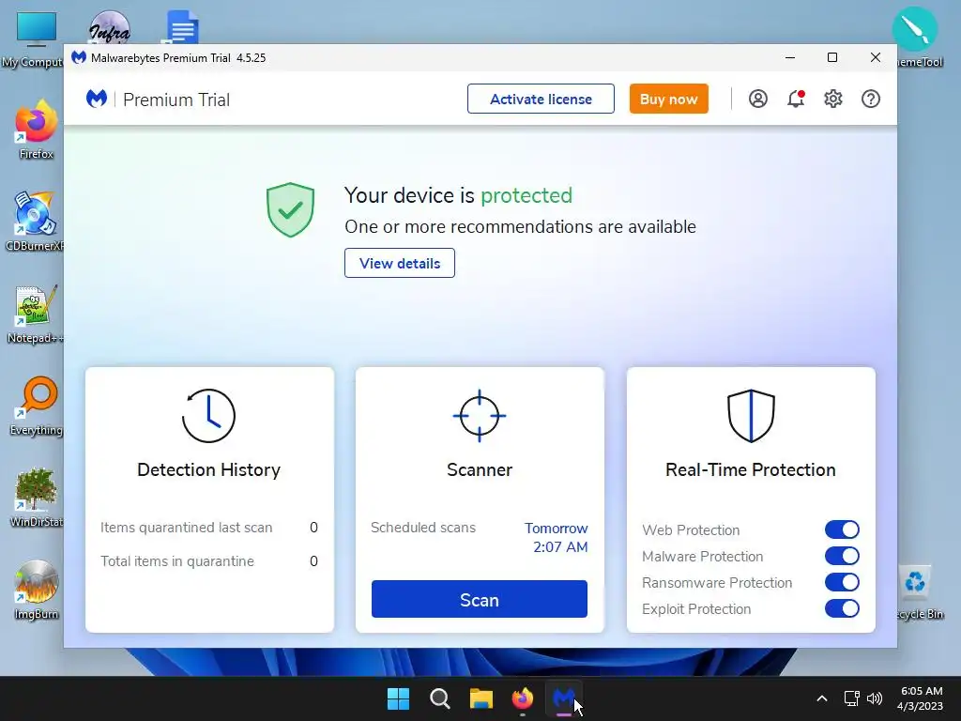Click 'Items quarantined last scan' row
Screen dimensions: 961x721
click(209, 528)
